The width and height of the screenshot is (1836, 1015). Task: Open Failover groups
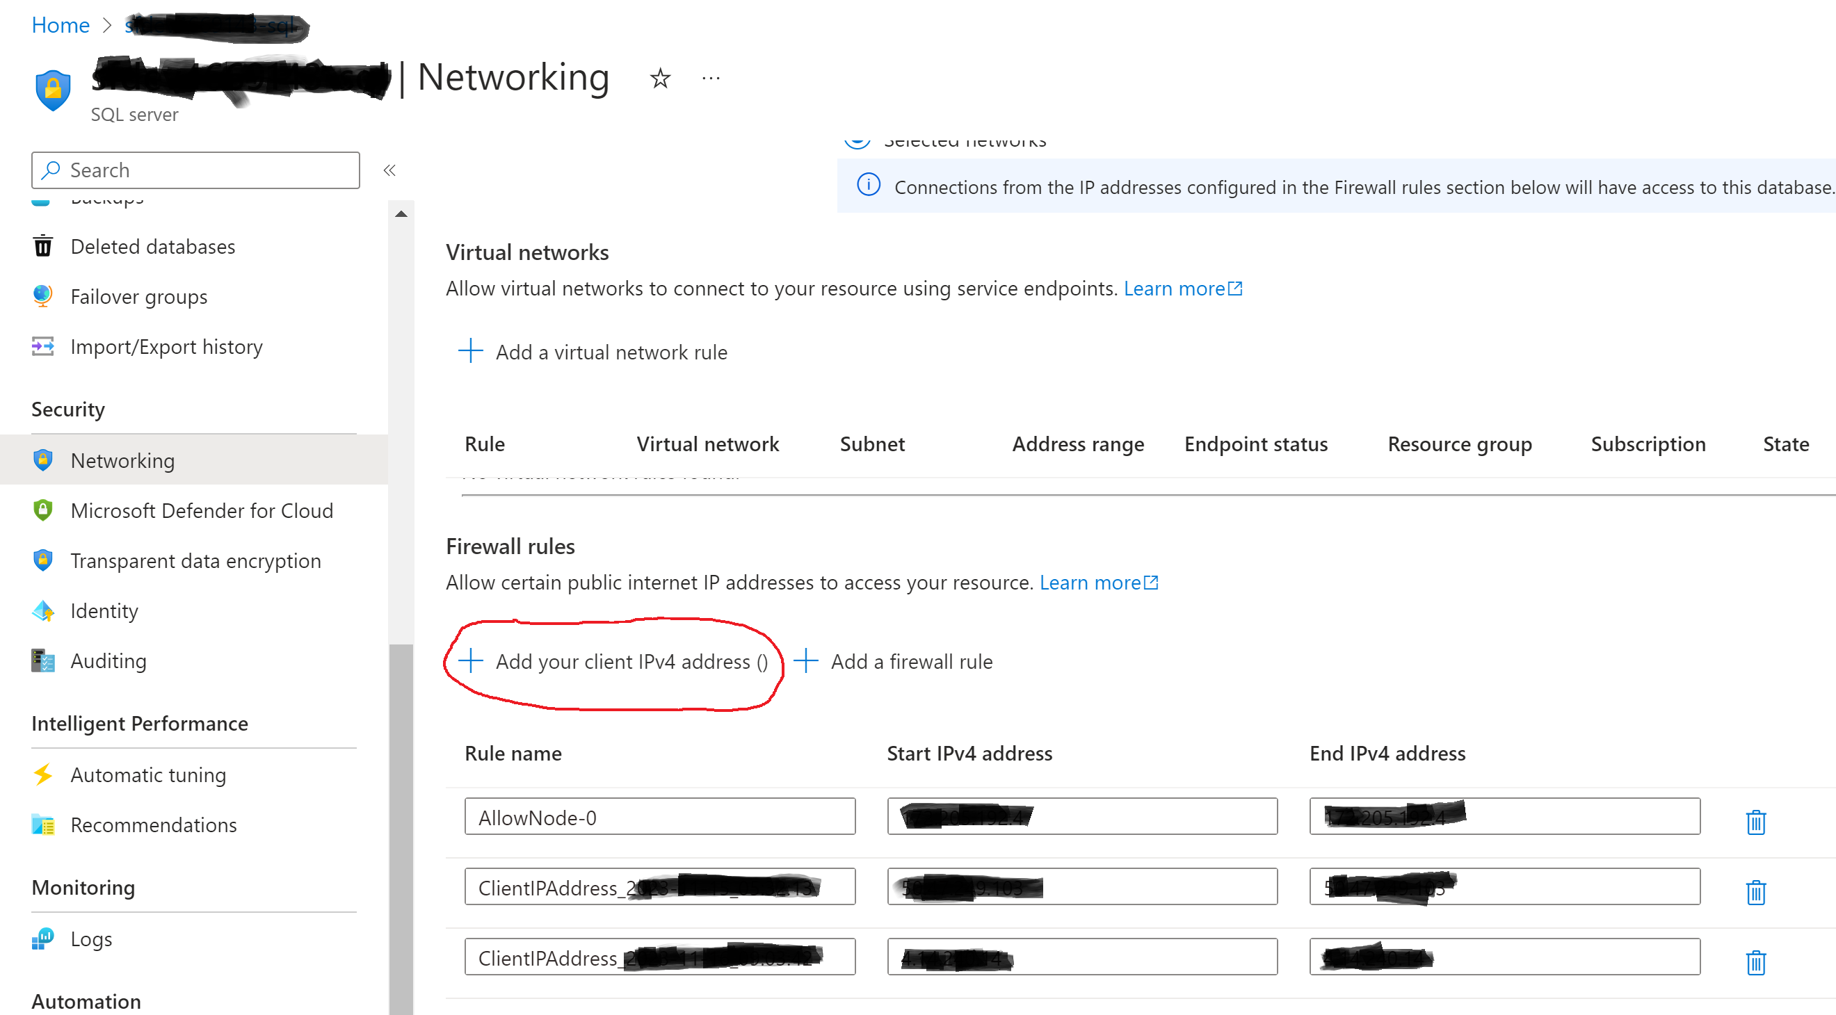tap(139, 296)
